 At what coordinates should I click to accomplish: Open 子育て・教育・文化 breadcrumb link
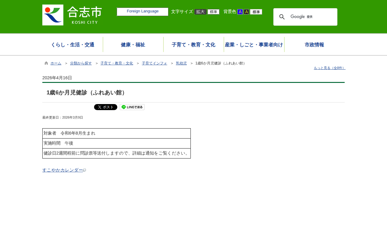(x=117, y=63)
